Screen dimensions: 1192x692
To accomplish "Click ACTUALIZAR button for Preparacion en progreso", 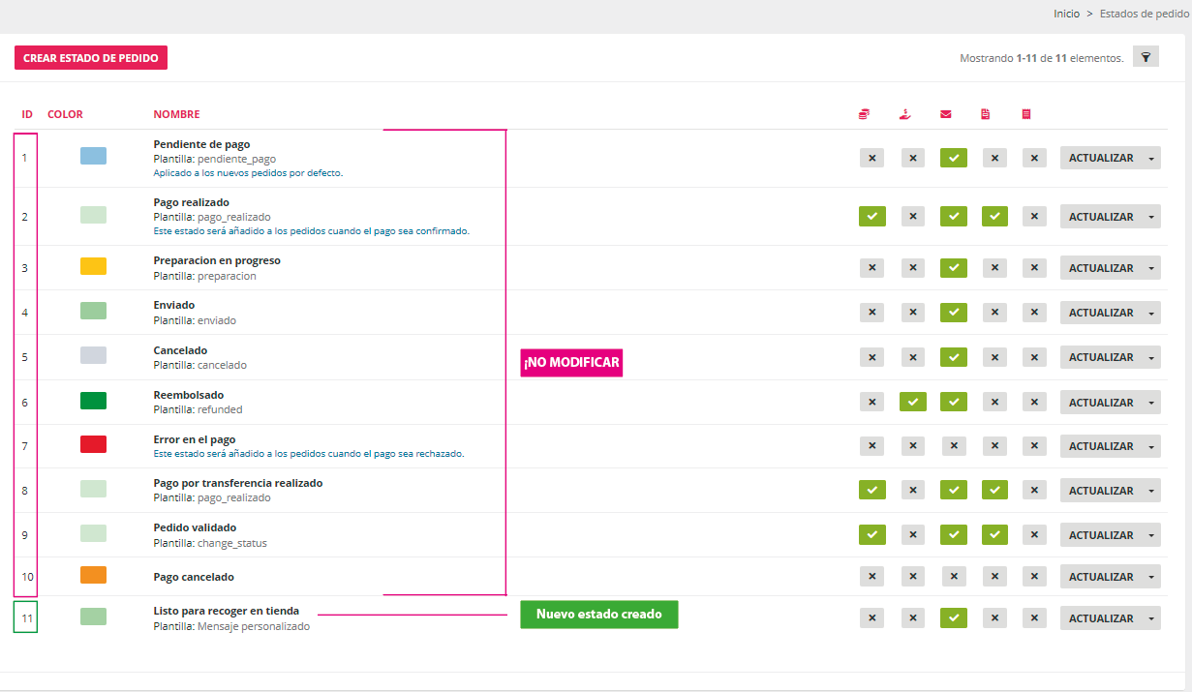I will pos(1100,268).
